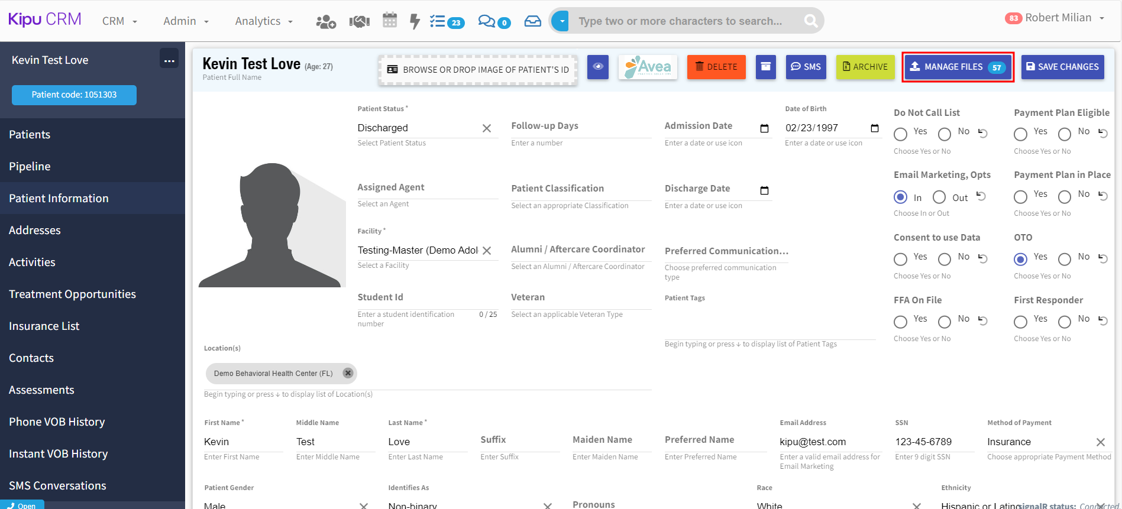
Task: Open the search filter dropdown arrow
Action: pyautogui.click(x=561, y=21)
